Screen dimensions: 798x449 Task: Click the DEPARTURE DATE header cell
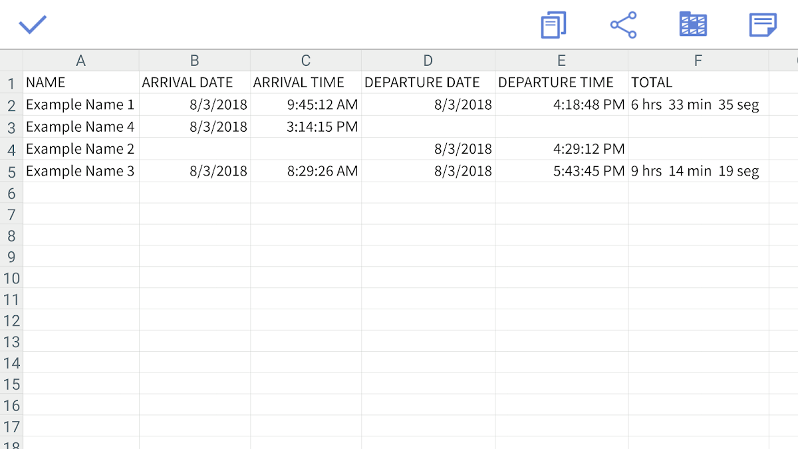coord(428,82)
